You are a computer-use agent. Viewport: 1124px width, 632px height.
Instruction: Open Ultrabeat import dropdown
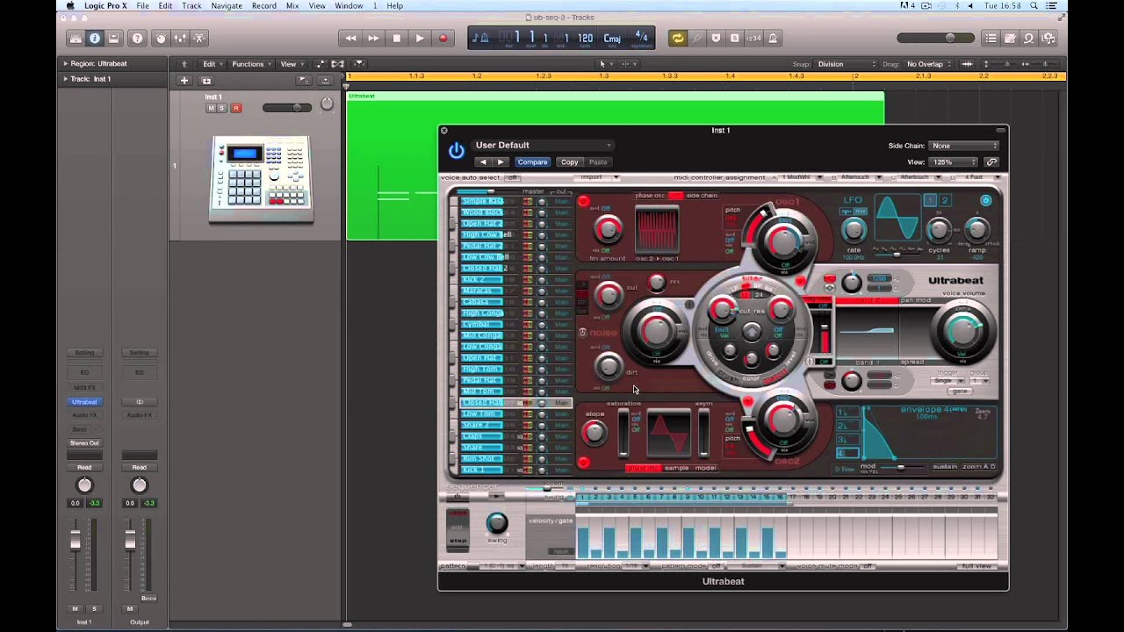pos(597,177)
